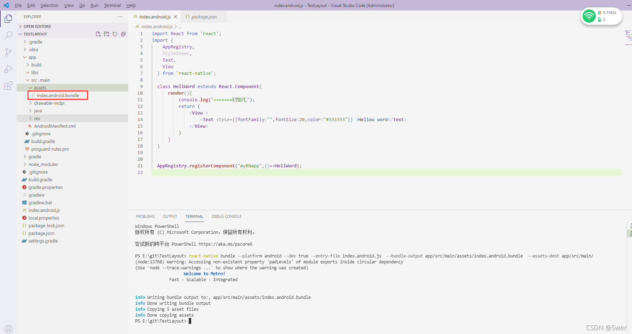Expand the build folder under app
This screenshot has width=632, height=334.
pyautogui.click(x=72, y=65)
